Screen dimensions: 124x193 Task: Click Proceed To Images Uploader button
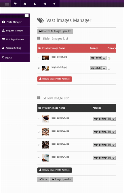(55, 31)
